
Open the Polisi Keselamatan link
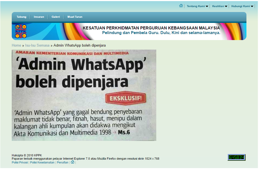tap(42, 163)
